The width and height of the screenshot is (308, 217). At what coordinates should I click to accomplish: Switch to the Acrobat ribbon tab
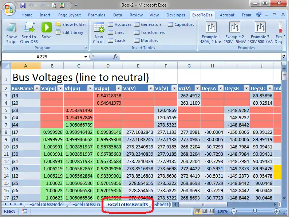(x=227, y=15)
